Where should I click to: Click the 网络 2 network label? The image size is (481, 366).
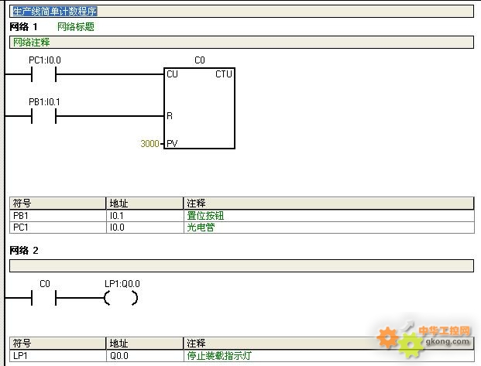[24, 251]
